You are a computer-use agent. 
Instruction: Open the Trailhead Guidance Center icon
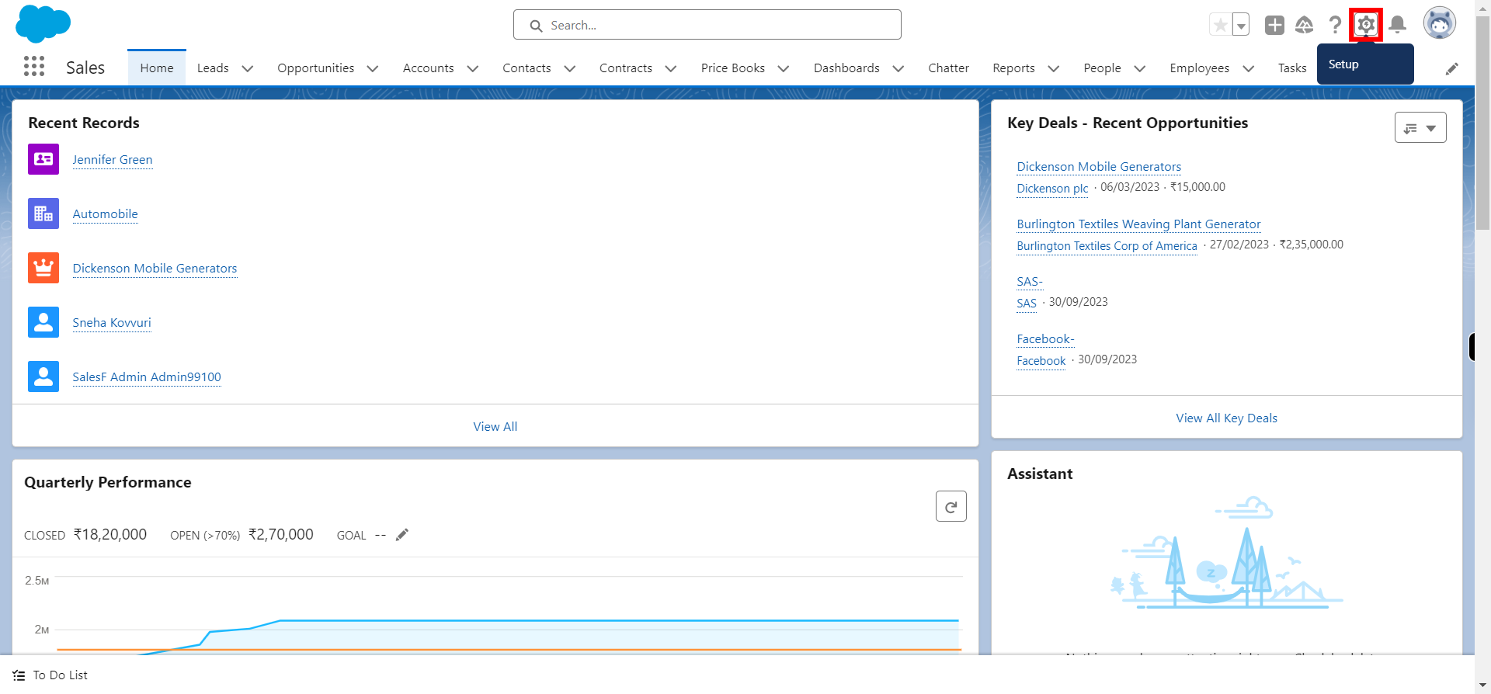(1305, 25)
